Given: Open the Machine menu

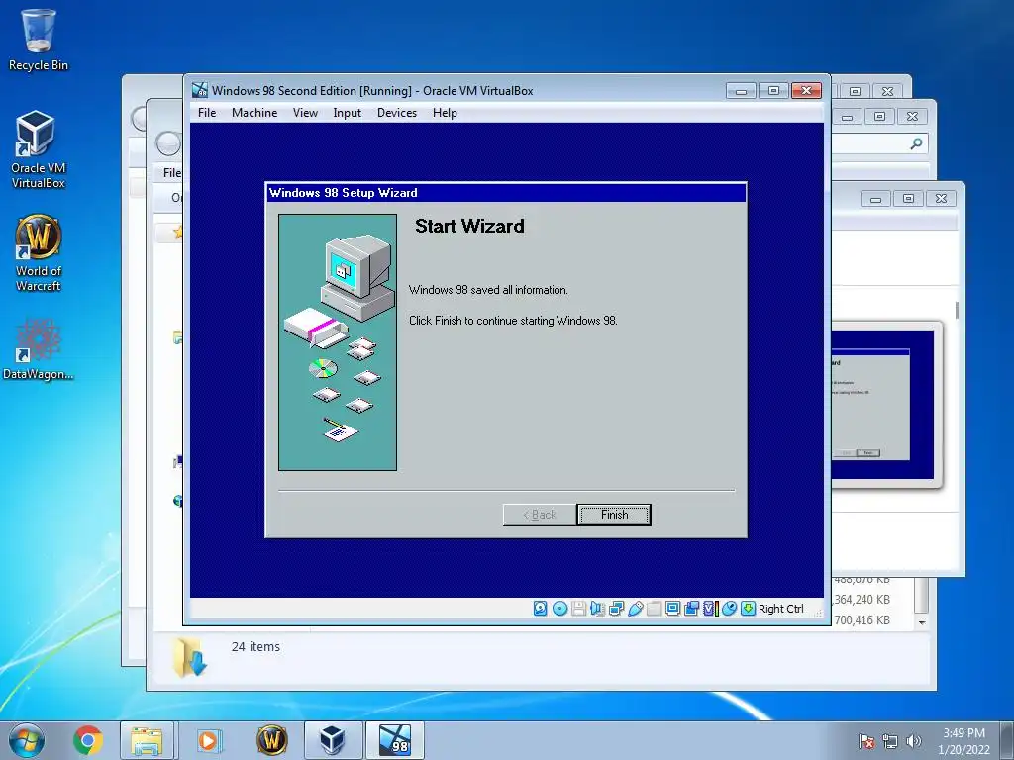Looking at the screenshot, I should click(x=254, y=113).
